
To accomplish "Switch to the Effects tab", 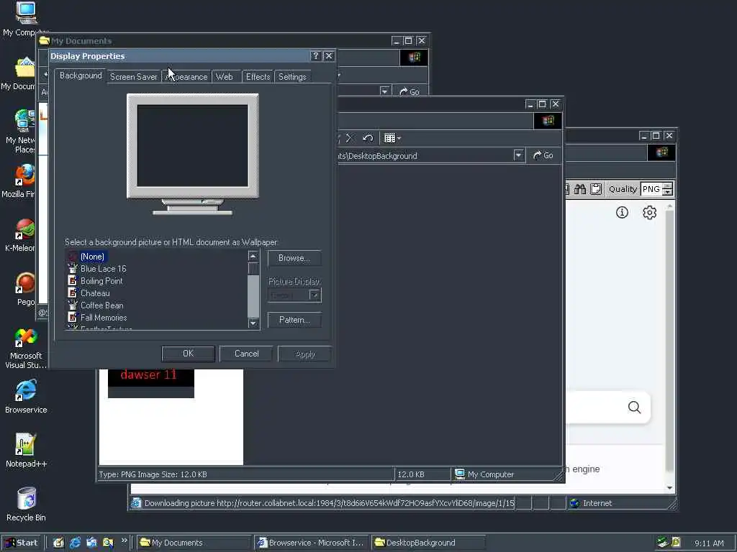I will [258, 76].
